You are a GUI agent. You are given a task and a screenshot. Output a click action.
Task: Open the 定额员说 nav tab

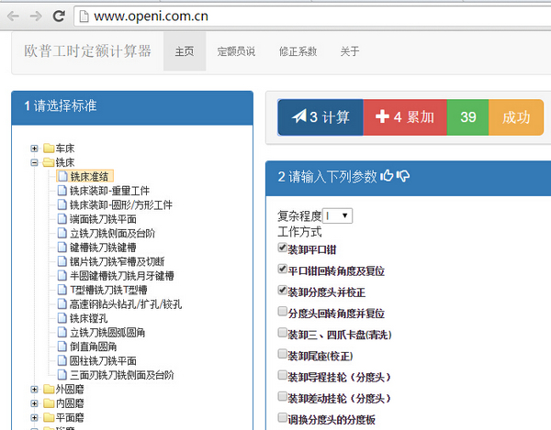[x=236, y=51]
